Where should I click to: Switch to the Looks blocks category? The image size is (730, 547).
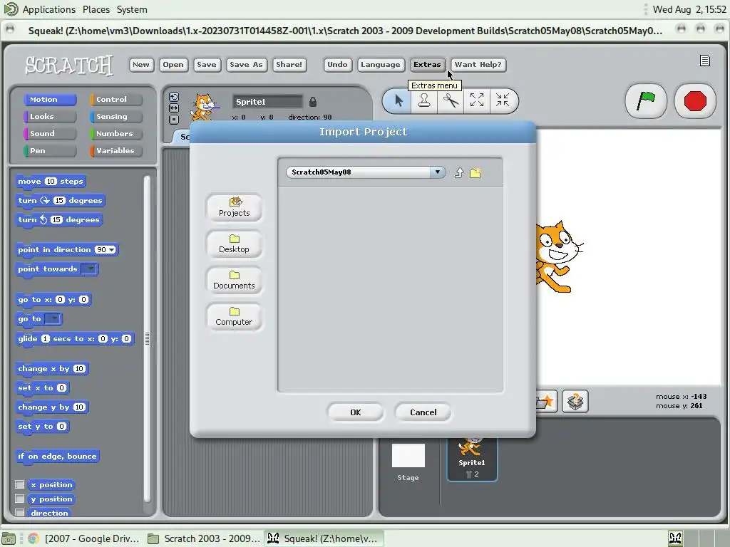(x=50, y=117)
